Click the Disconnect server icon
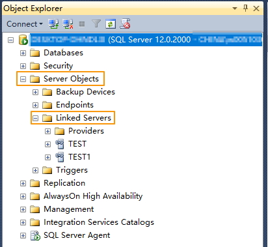The image size is (268, 247). (x=68, y=24)
